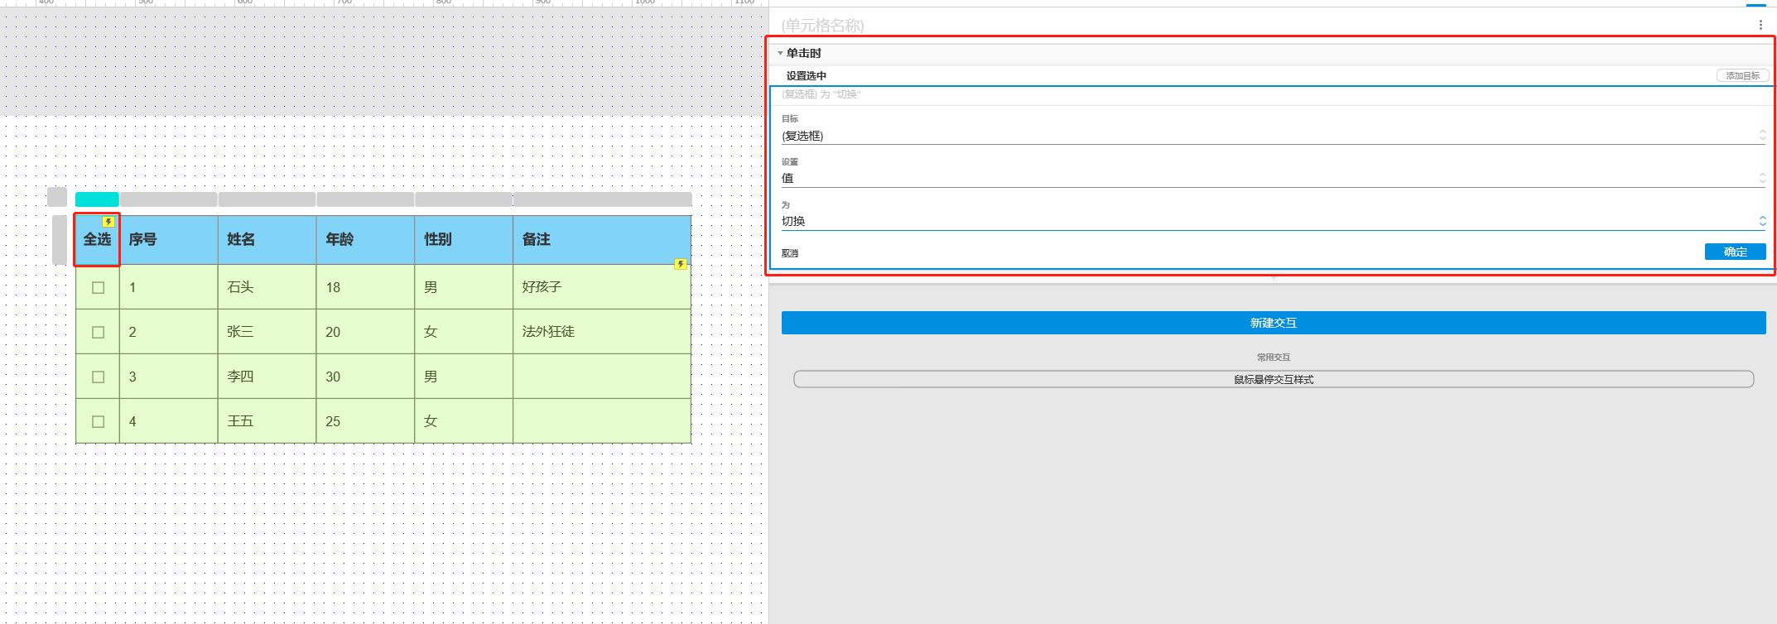Select the 姓名 header cell
1777x624 pixels.
267,240
